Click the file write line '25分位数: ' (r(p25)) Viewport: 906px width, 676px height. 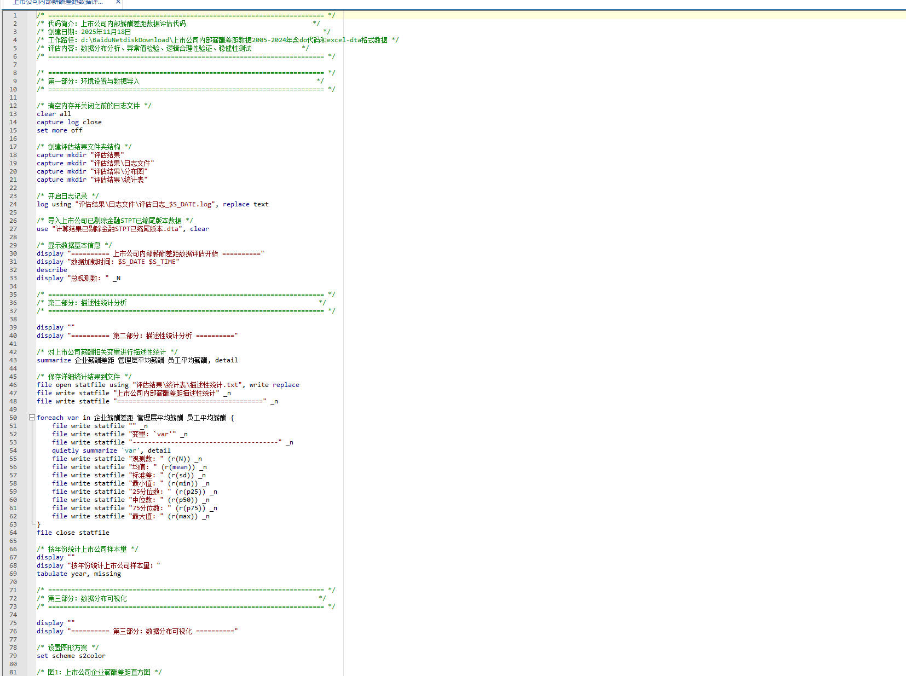135,492
